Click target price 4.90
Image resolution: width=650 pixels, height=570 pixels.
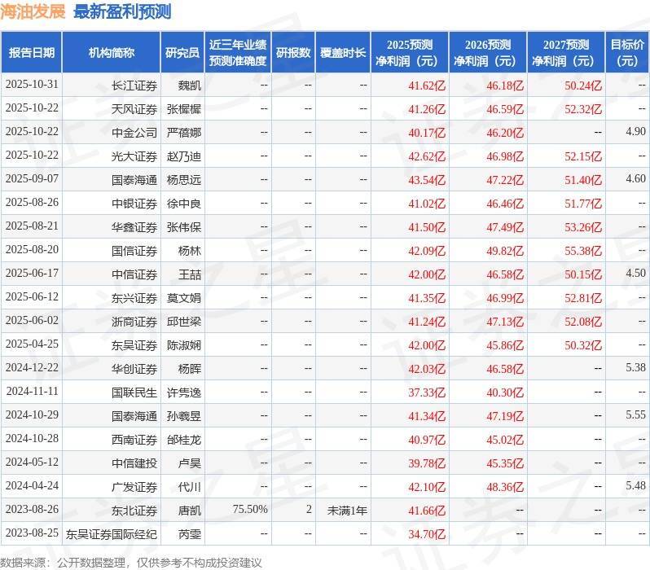pos(636,132)
